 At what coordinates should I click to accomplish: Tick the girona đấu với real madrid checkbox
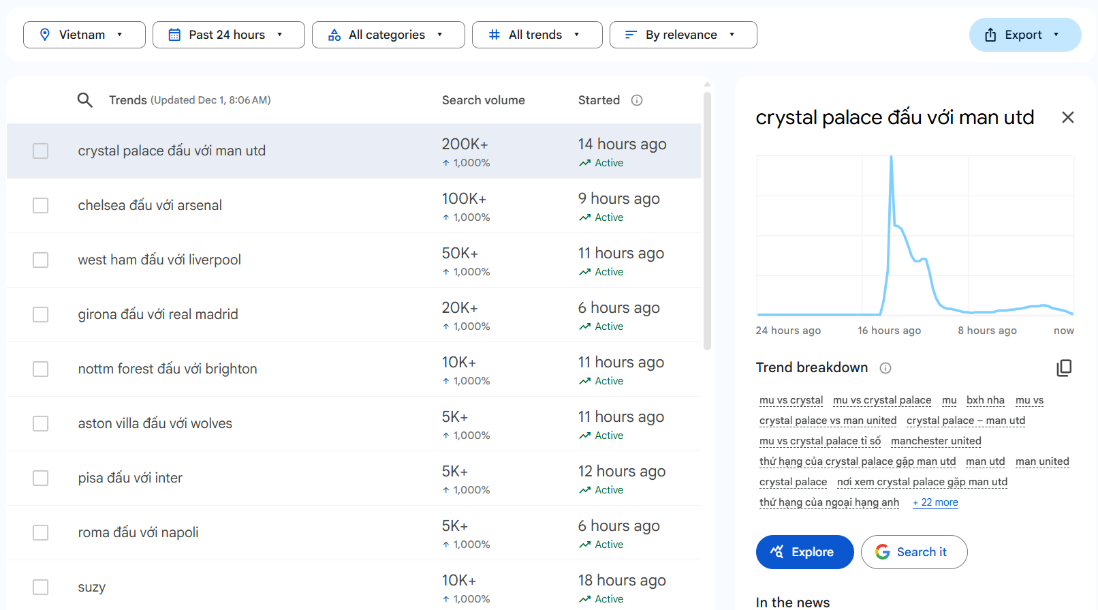tap(41, 314)
